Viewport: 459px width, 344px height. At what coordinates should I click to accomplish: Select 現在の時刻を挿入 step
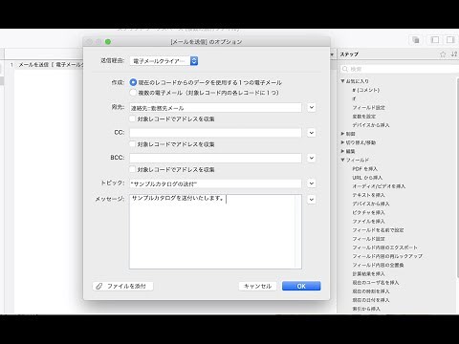[x=371, y=291]
